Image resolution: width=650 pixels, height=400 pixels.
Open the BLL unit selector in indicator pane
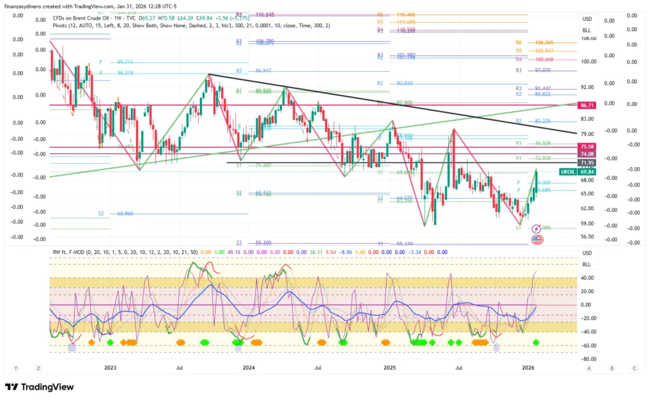(x=587, y=263)
